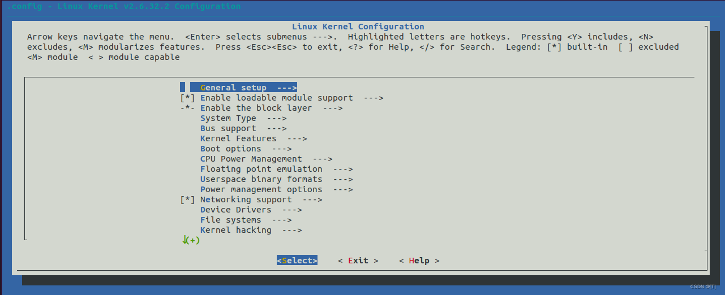This screenshot has width=725, height=295.
Task: Click the < Exit > button
Action: click(358, 261)
